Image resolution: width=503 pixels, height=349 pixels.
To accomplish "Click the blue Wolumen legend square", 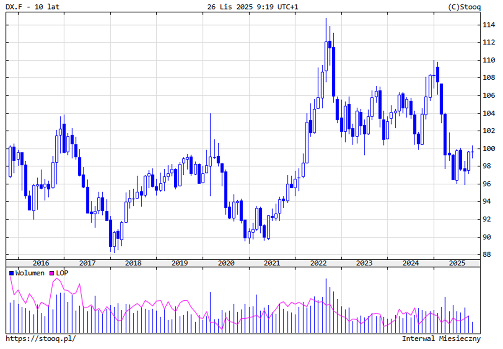I will point(12,273).
